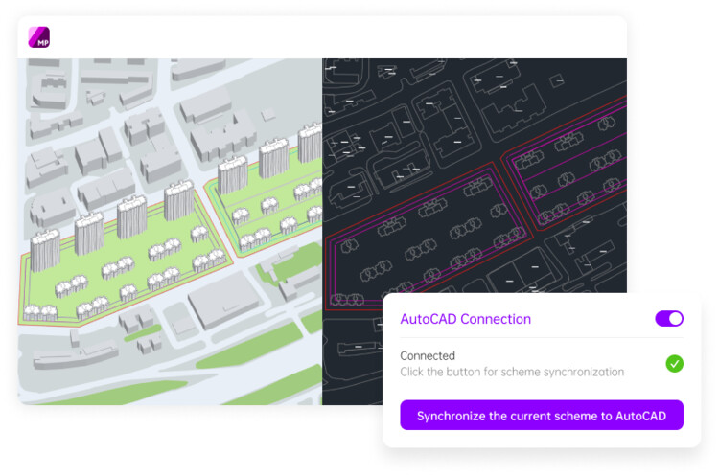
Task: Click the scheme synchronization hint text
Action: (x=512, y=372)
